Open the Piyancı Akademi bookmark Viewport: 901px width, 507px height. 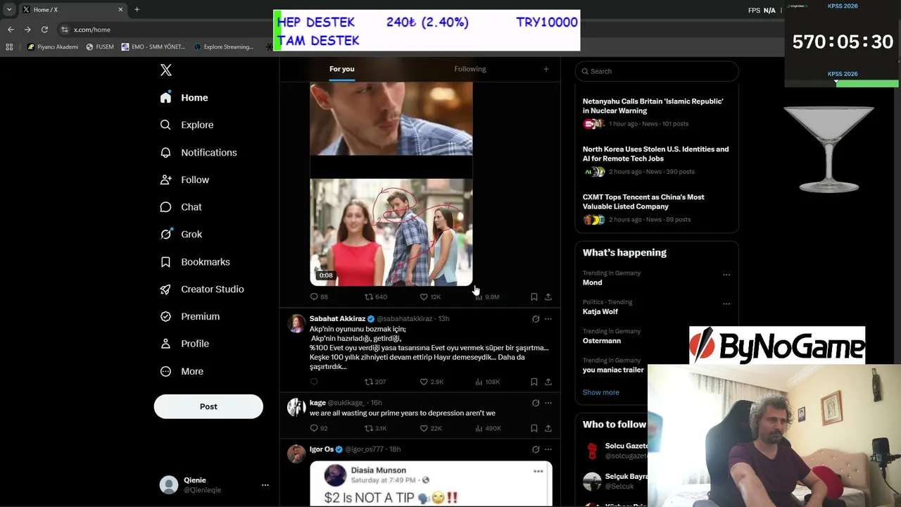(x=53, y=47)
